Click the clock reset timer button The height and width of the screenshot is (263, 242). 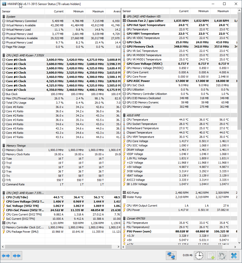click(199, 256)
